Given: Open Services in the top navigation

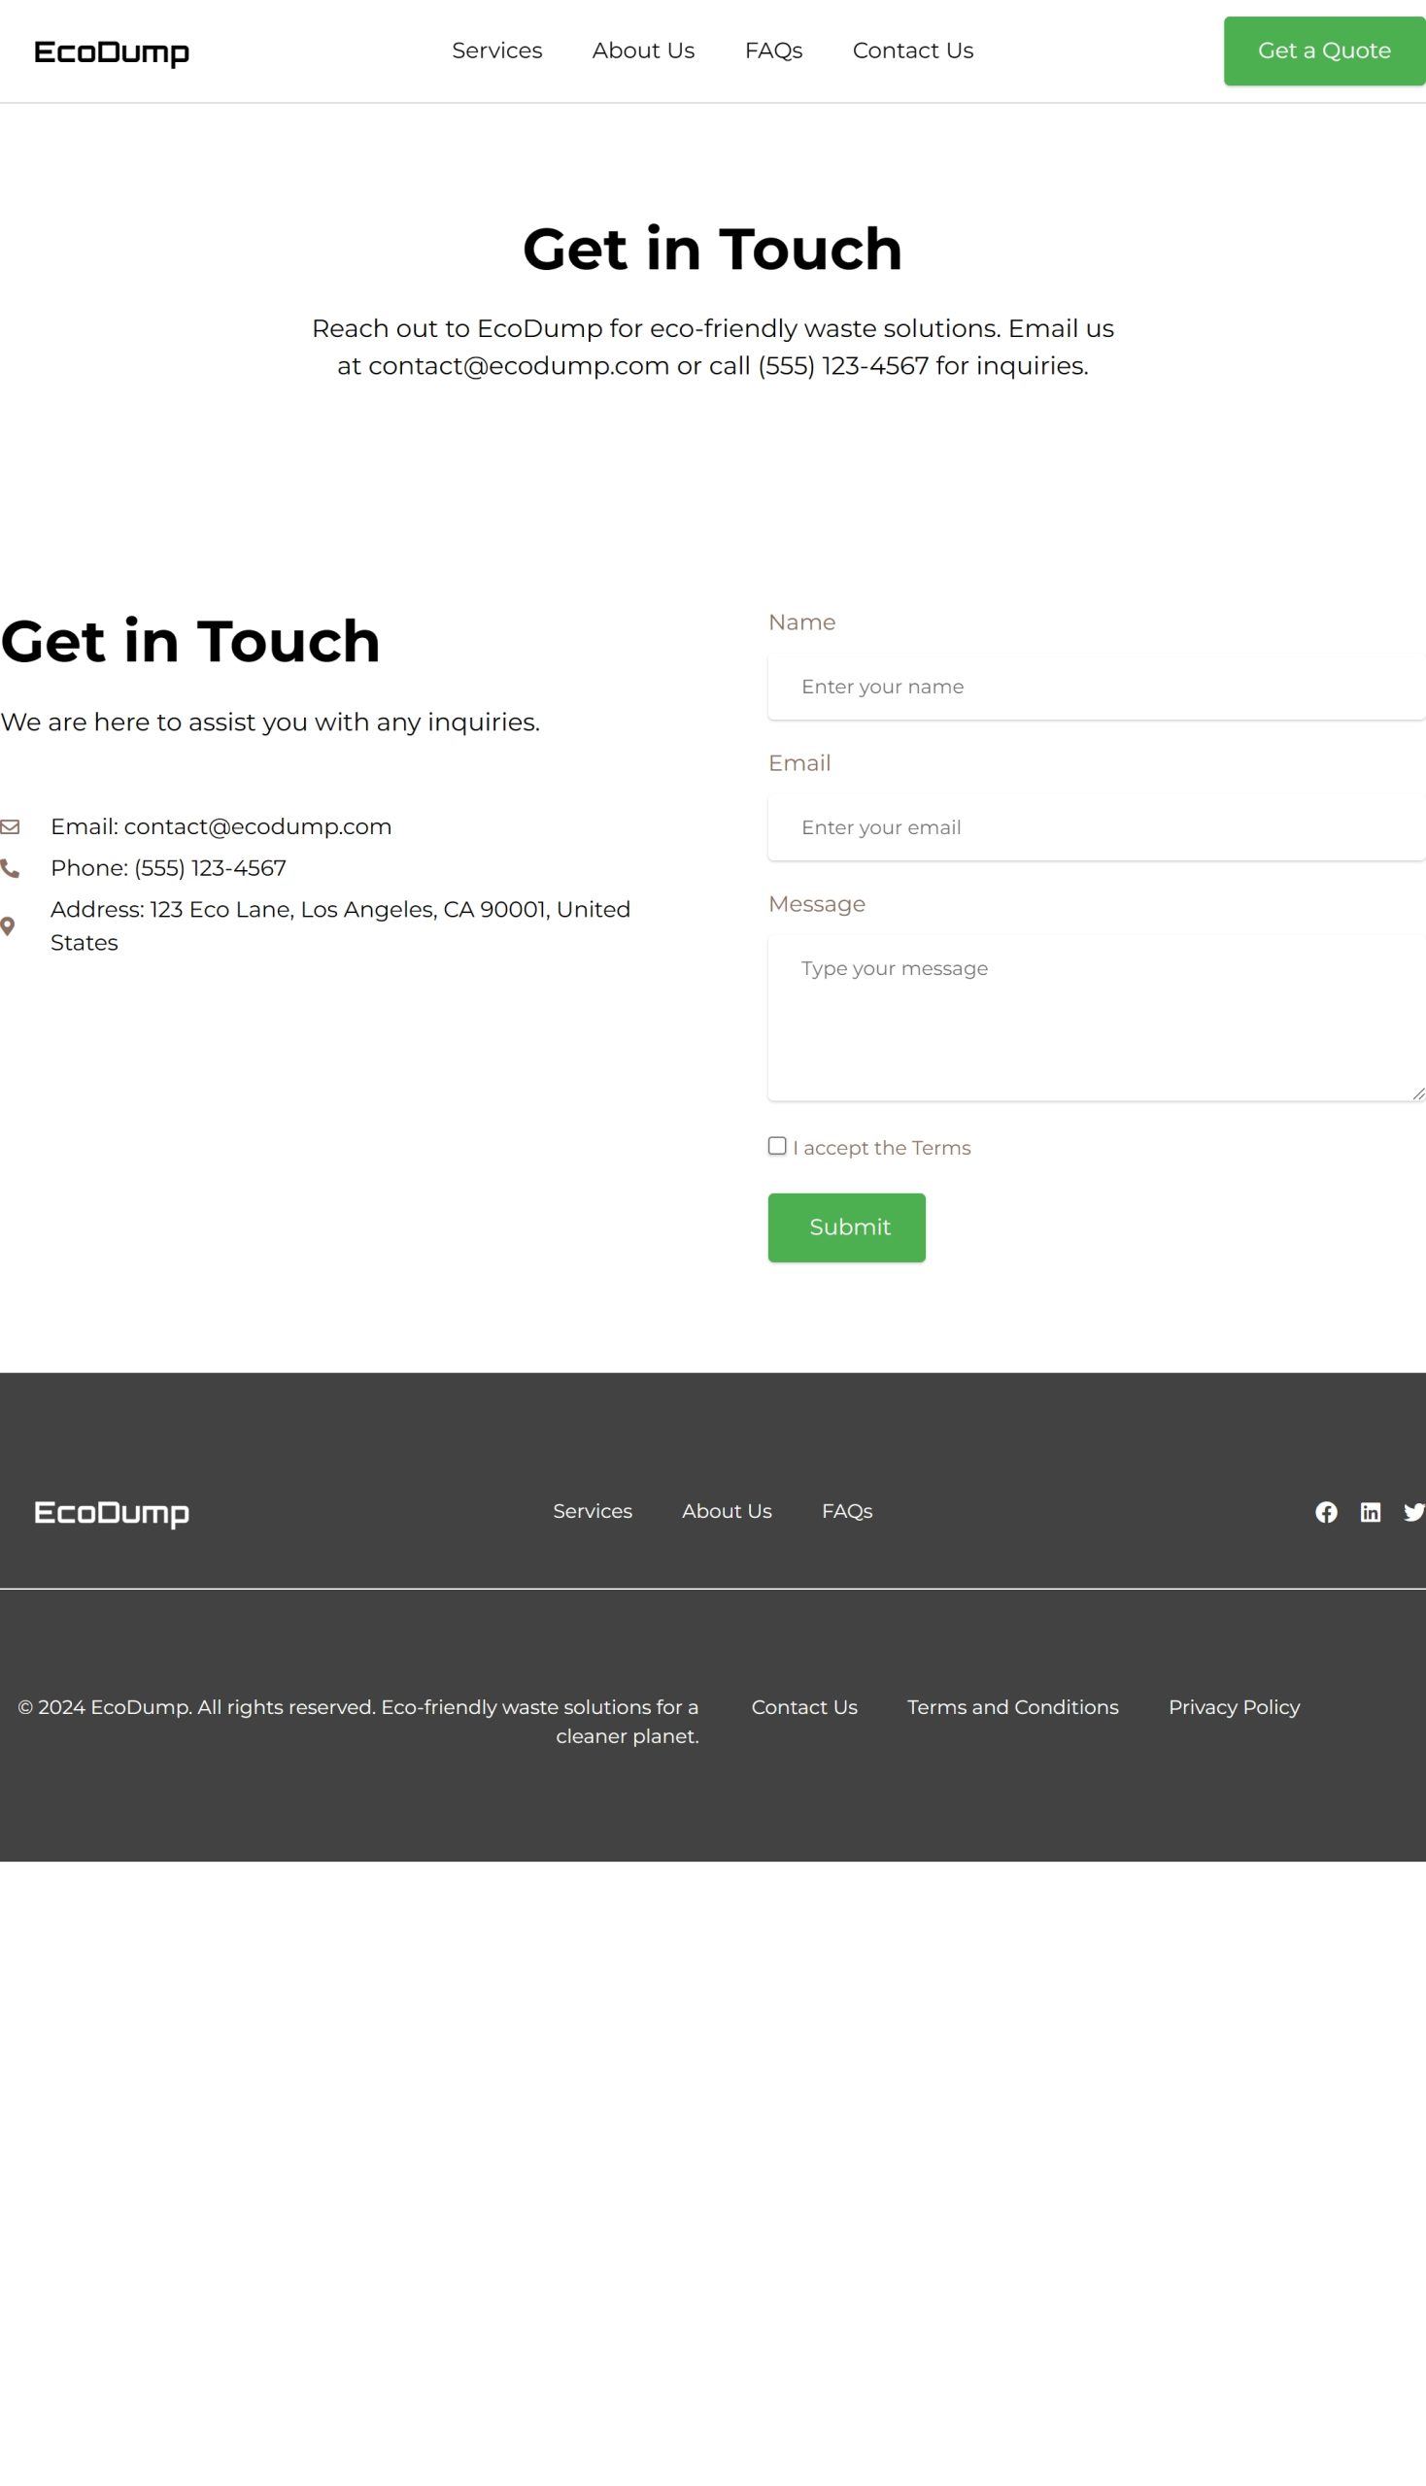Looking at the screenshot, I should [x=496, y=50].
